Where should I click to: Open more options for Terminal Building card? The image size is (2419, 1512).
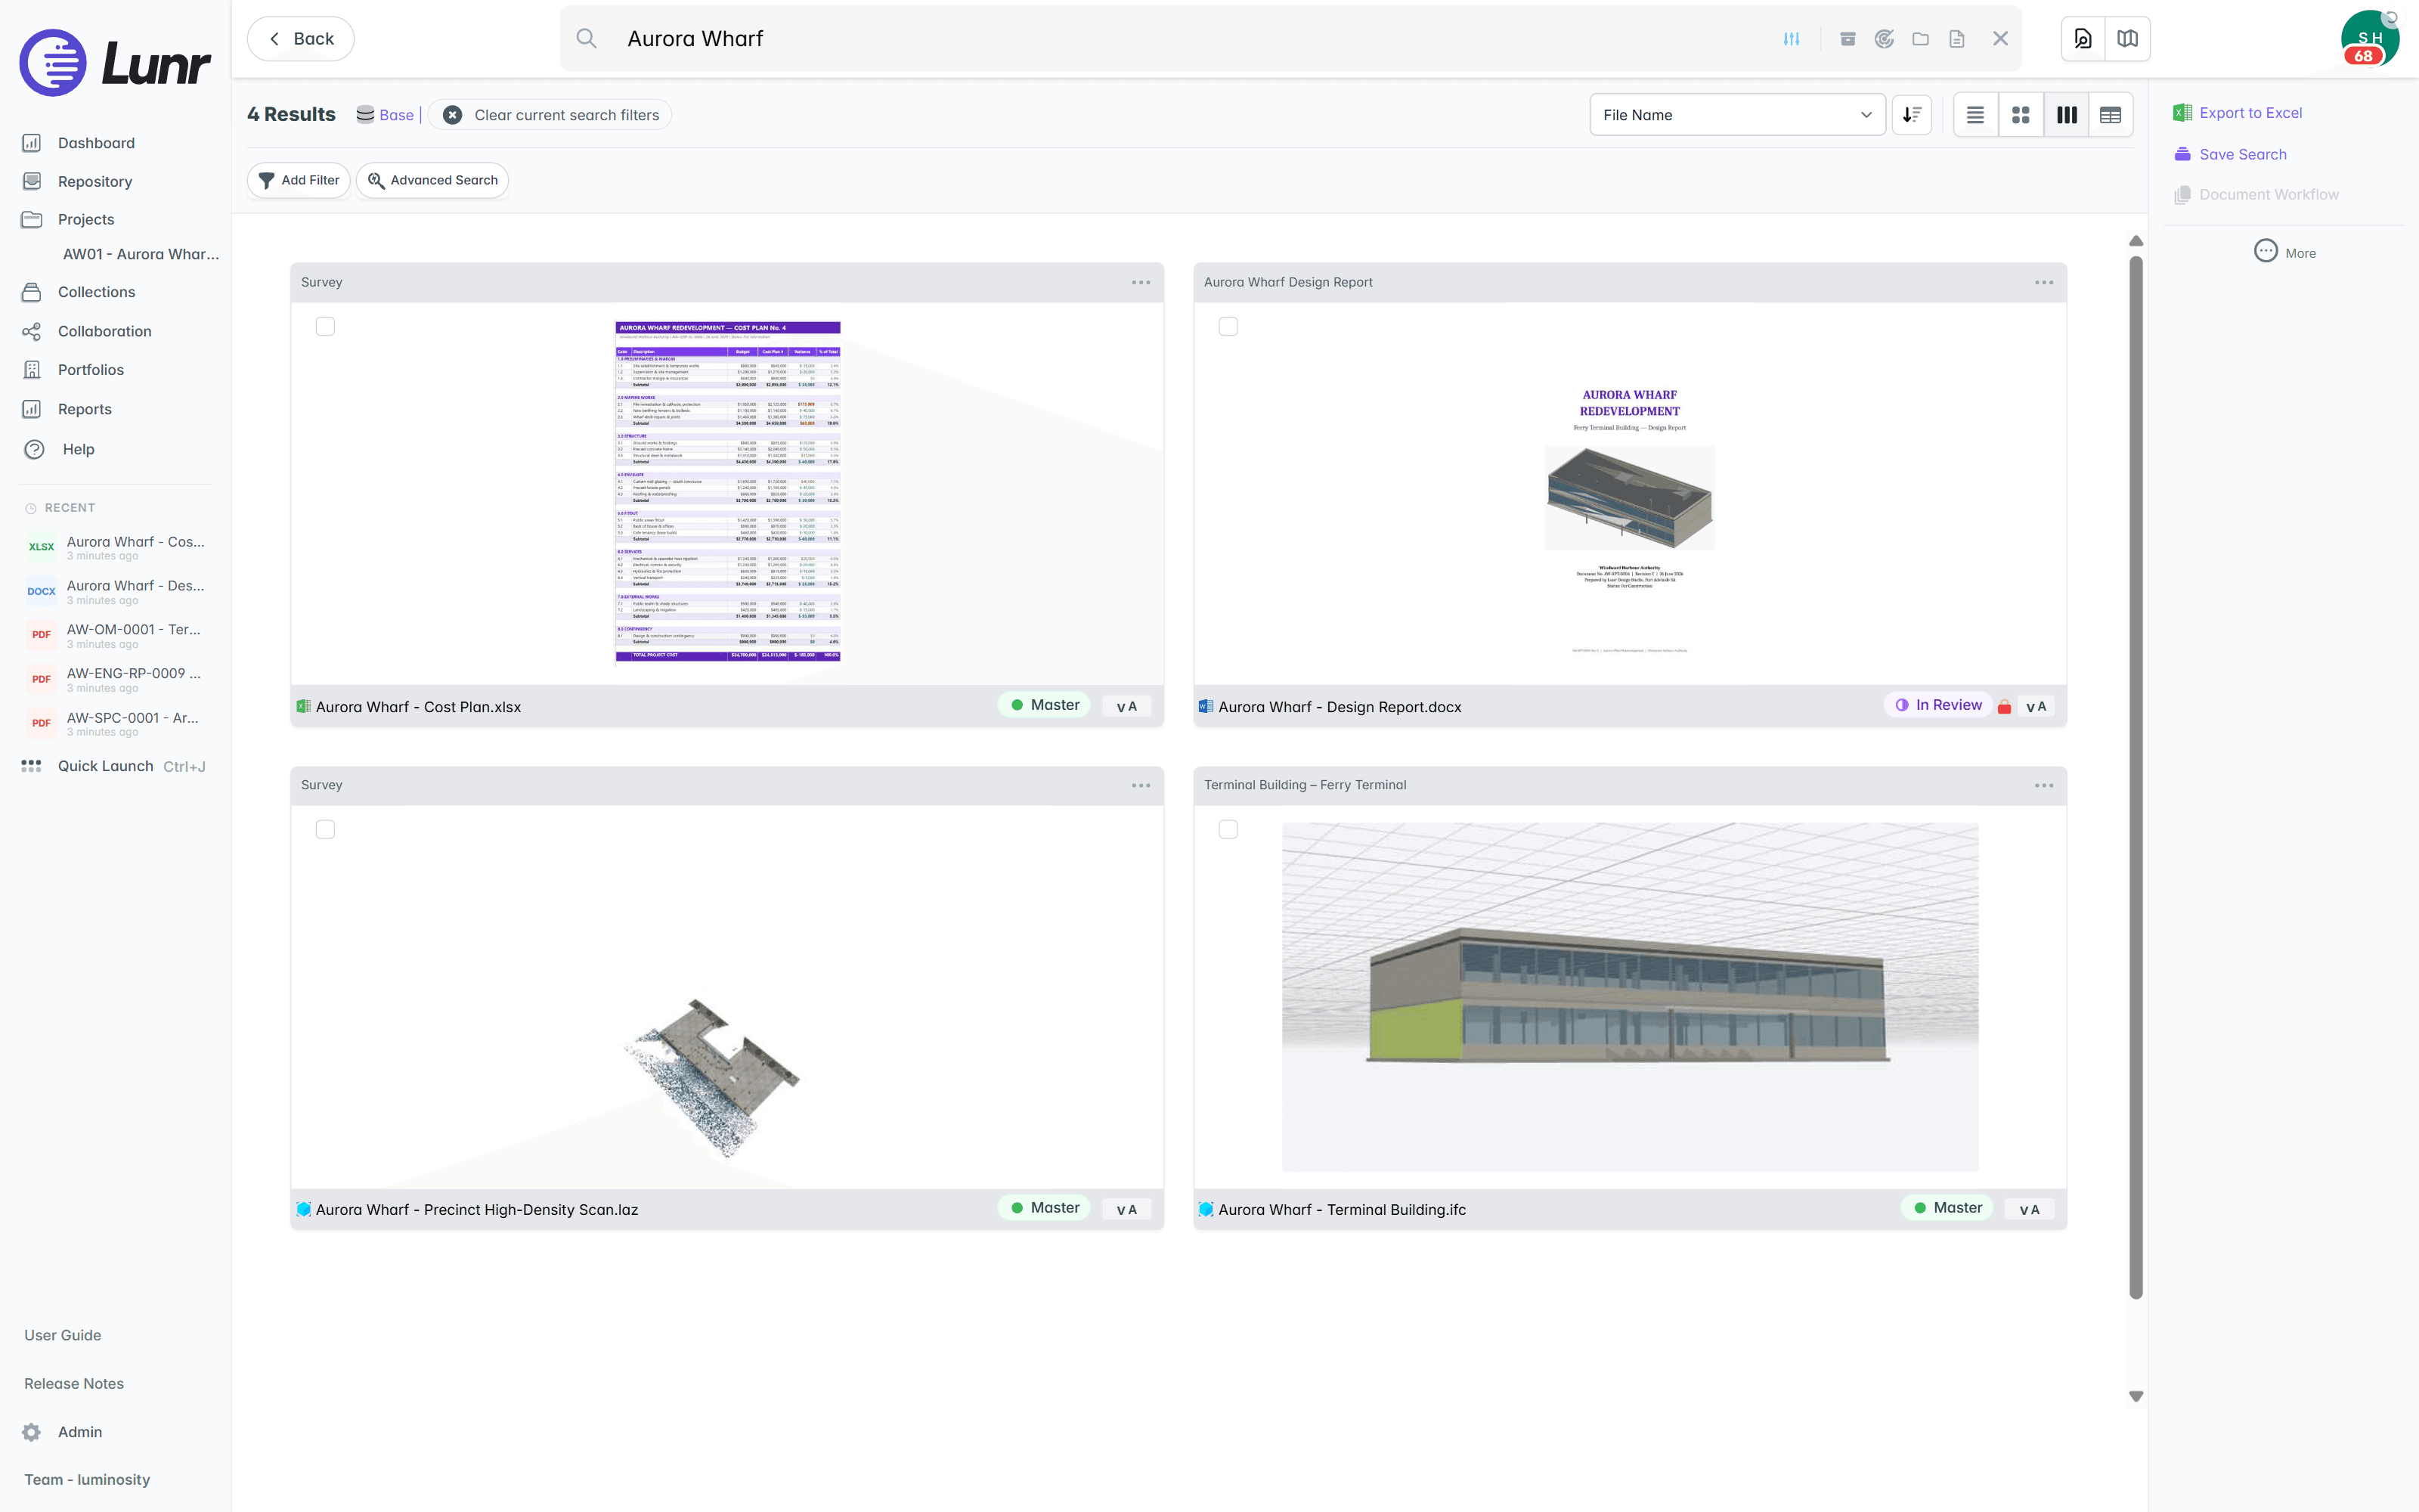[2044, 786]
